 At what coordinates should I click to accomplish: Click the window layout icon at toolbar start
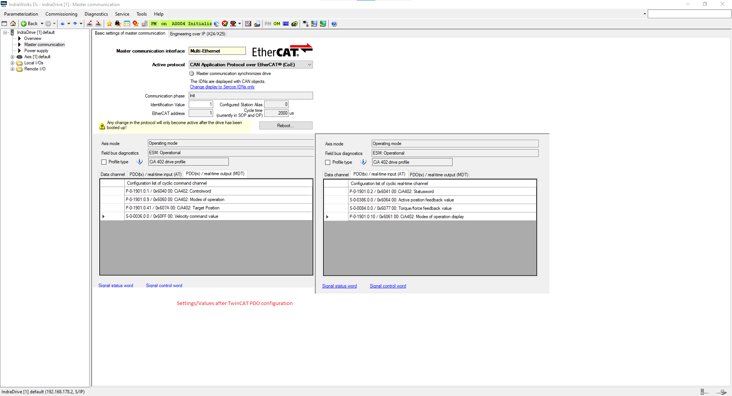[4, 24]
